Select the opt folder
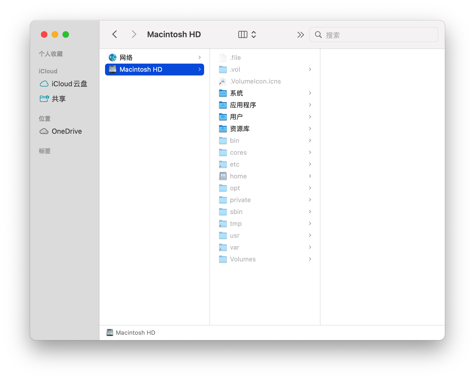 tap(265, 188)
